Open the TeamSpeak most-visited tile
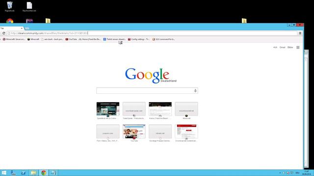This screenshot has height=176, width=314. click(134, 110)
